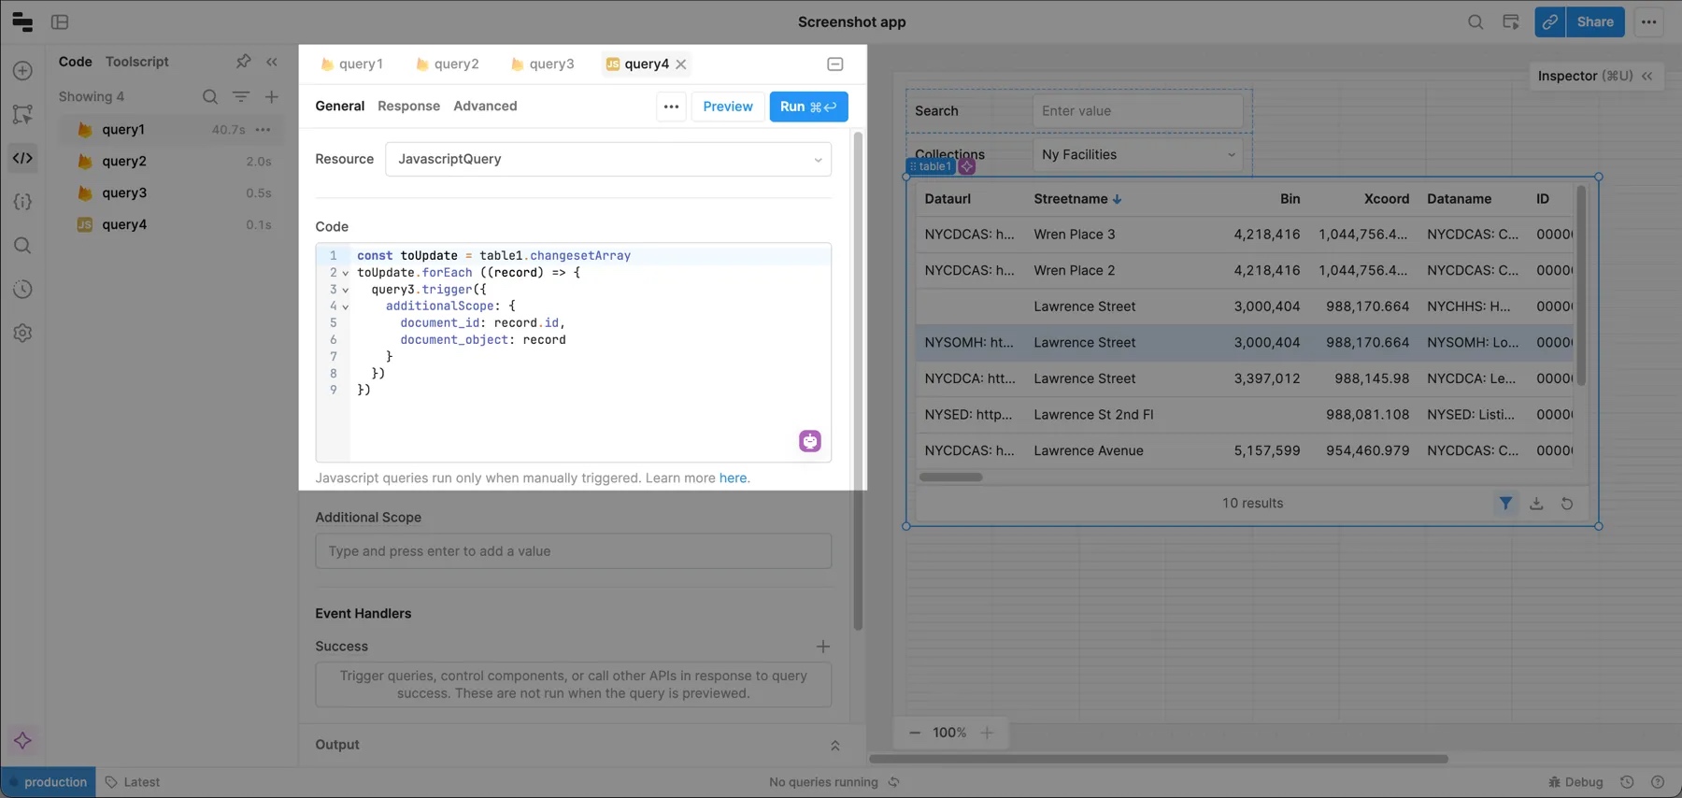Open the Resource JavascriptQuery dropdown

click(608, 159)
